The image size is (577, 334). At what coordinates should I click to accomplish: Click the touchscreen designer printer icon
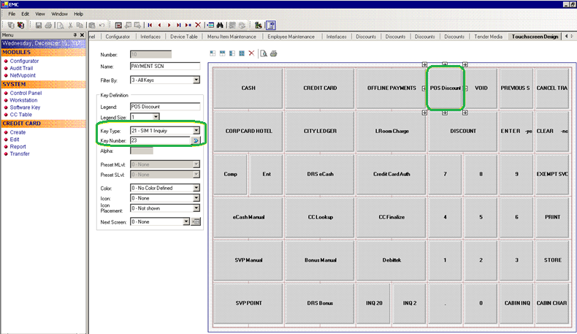[273, 53]
